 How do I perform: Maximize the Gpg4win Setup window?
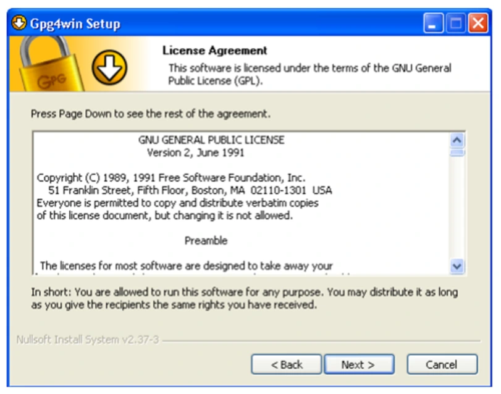click(456, 23)
